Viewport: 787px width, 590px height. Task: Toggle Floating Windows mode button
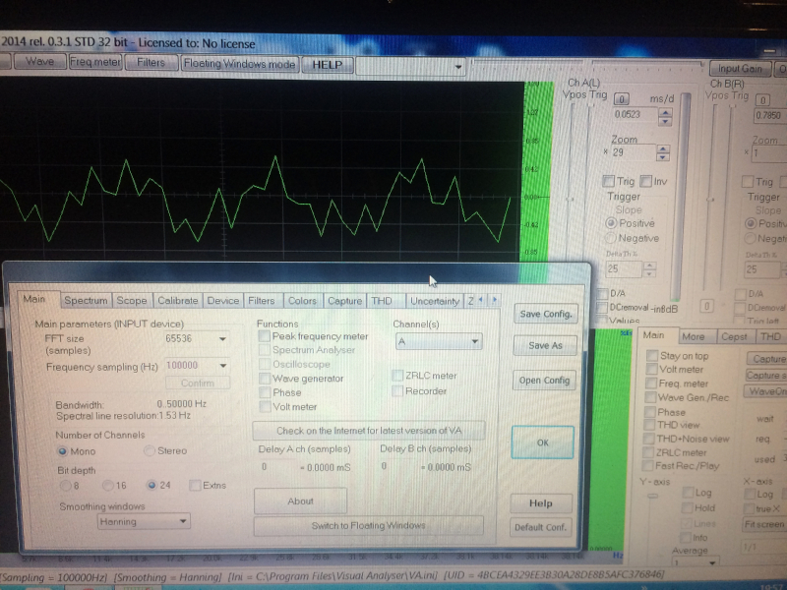click(239, 64)
